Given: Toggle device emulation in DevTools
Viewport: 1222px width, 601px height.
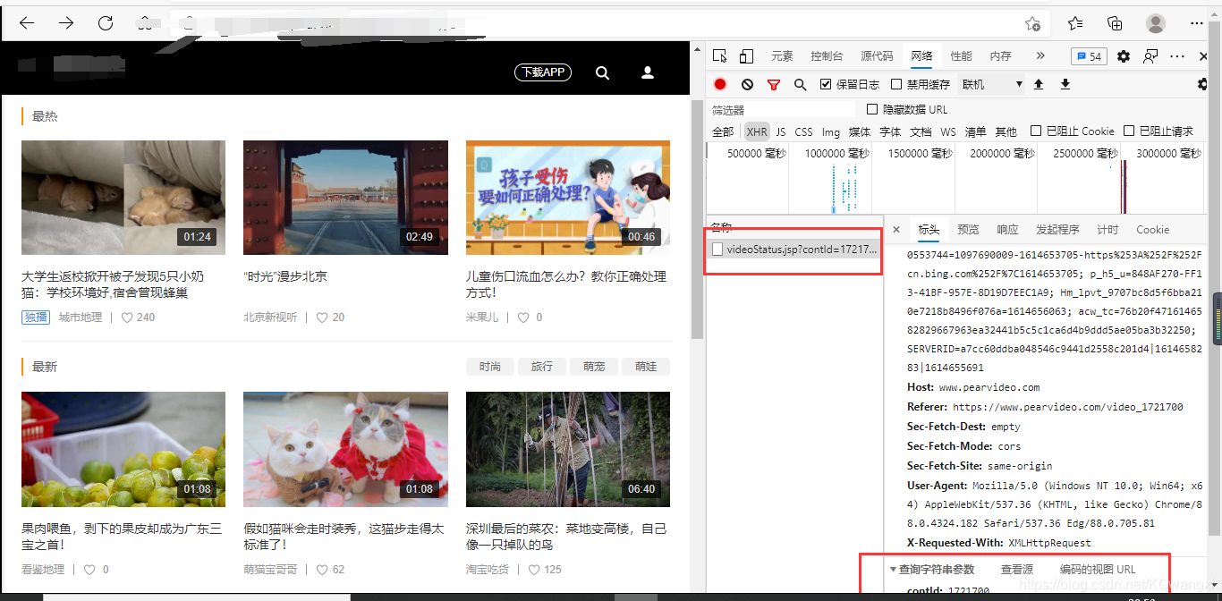Looking at the screenshot, I should pyautogui.click(x=745, y=56).
